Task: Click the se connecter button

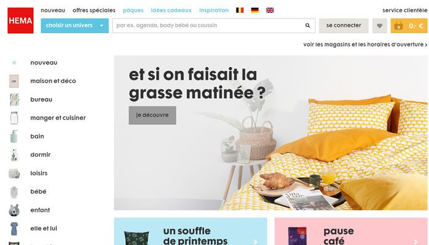Action: [344, 26]
